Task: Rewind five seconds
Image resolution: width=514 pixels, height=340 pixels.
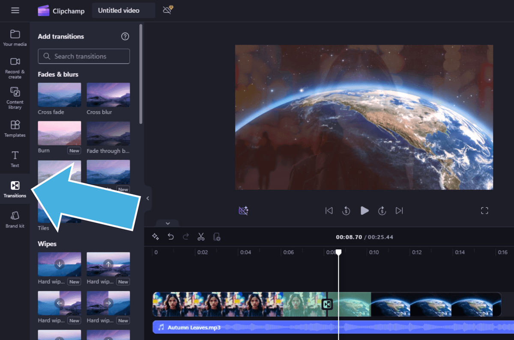Action: 346,210
